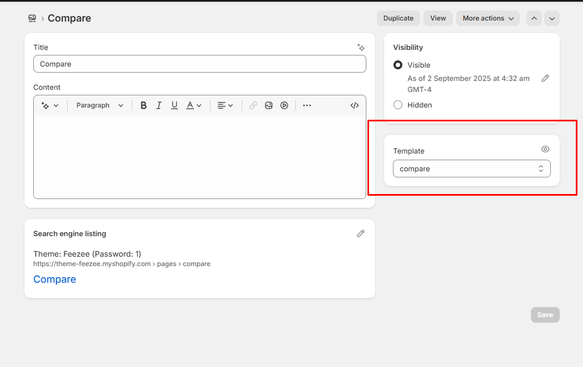Click the underline formatting icon

(175, 105)
